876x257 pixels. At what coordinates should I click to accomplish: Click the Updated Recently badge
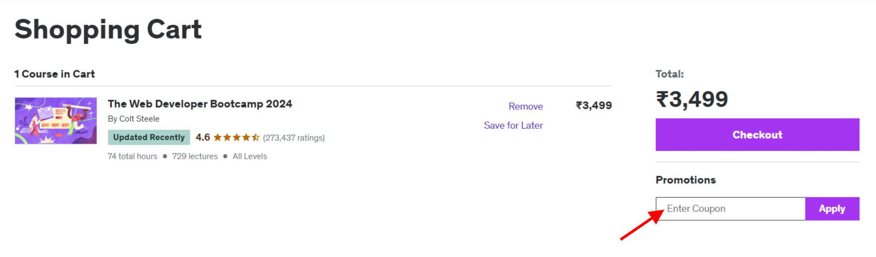(149, 137)
